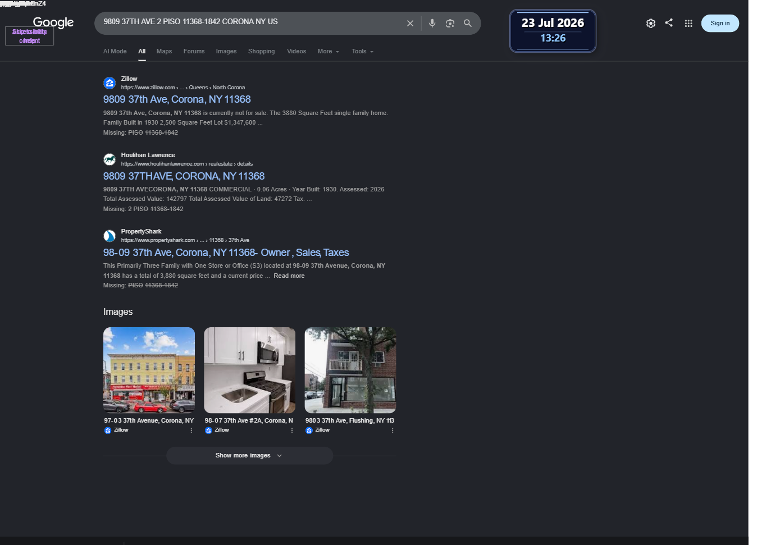Click the Images section heading
This screenshot has width=757, height=545.
click(x=118, y=312)
